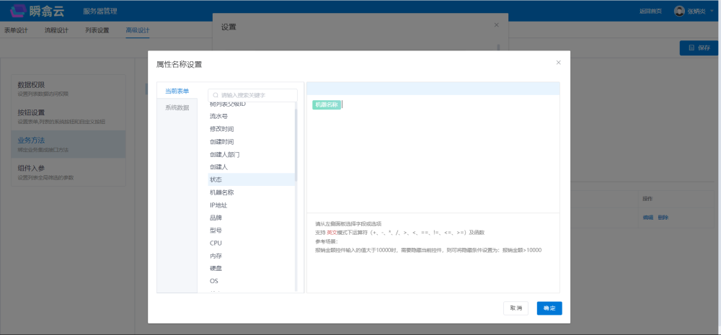Choose the 硬盘 field
This screenshot has width=721, height=335.
coord(216,268)
